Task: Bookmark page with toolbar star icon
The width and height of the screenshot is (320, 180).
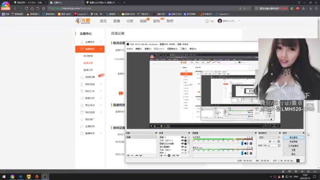Action: coord(44,8)
